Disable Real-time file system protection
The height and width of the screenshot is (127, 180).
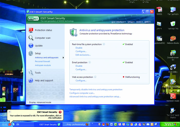79,48
